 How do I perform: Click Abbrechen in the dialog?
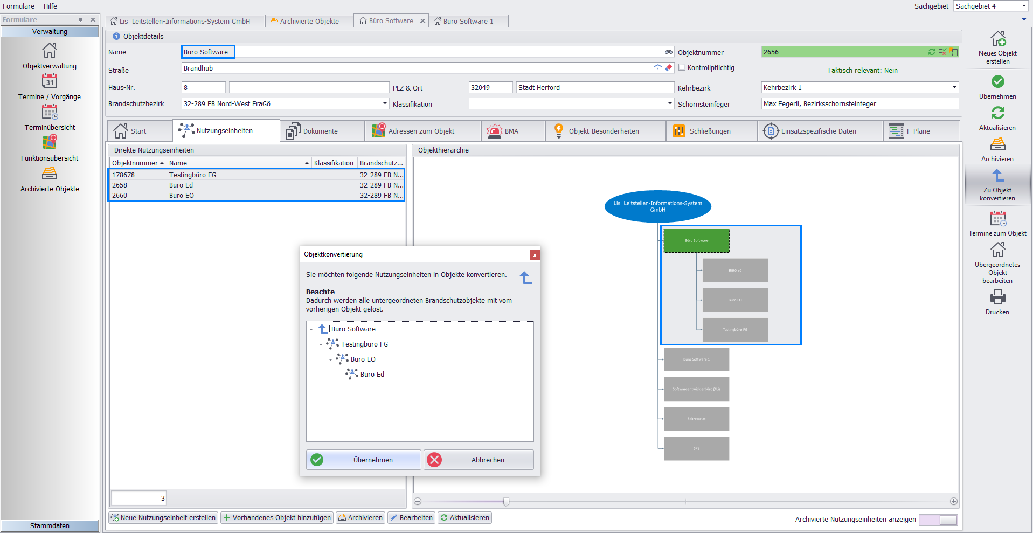pyautogui.click(x=479, y=460)
